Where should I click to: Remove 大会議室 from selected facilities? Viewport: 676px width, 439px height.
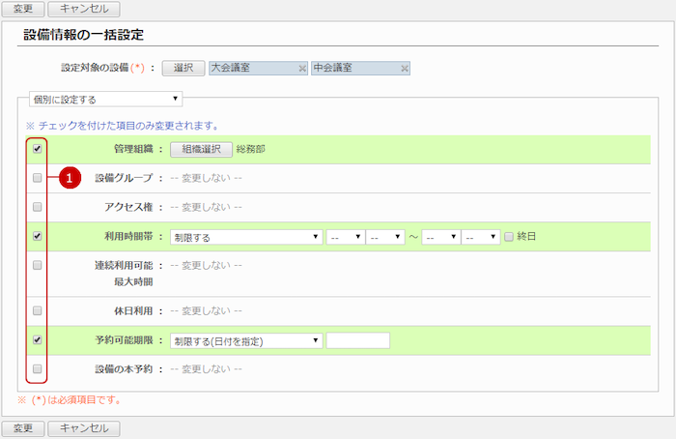302,69
